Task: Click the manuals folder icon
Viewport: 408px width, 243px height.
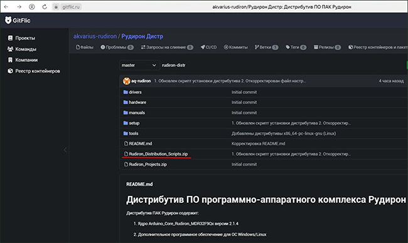Action: click(126, 113)
